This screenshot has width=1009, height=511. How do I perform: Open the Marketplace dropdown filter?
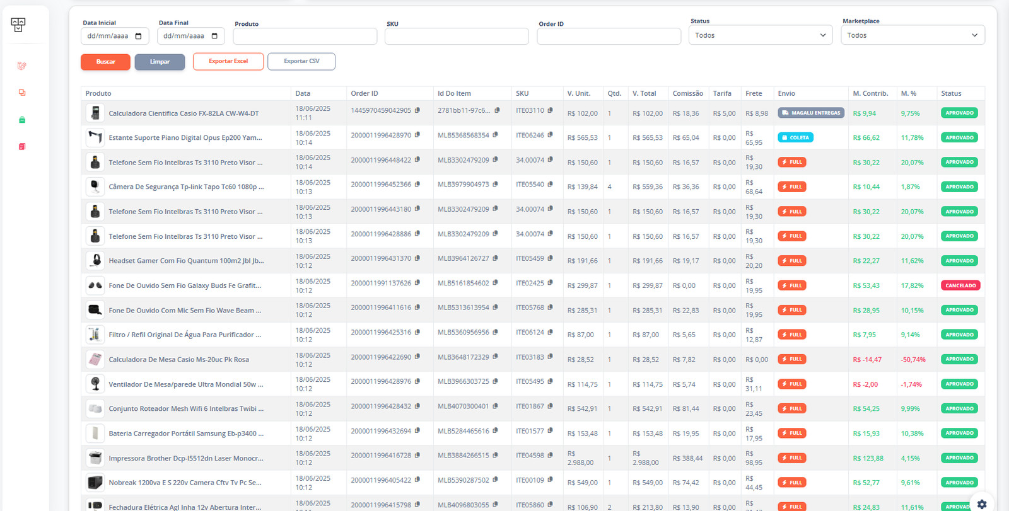913,35
